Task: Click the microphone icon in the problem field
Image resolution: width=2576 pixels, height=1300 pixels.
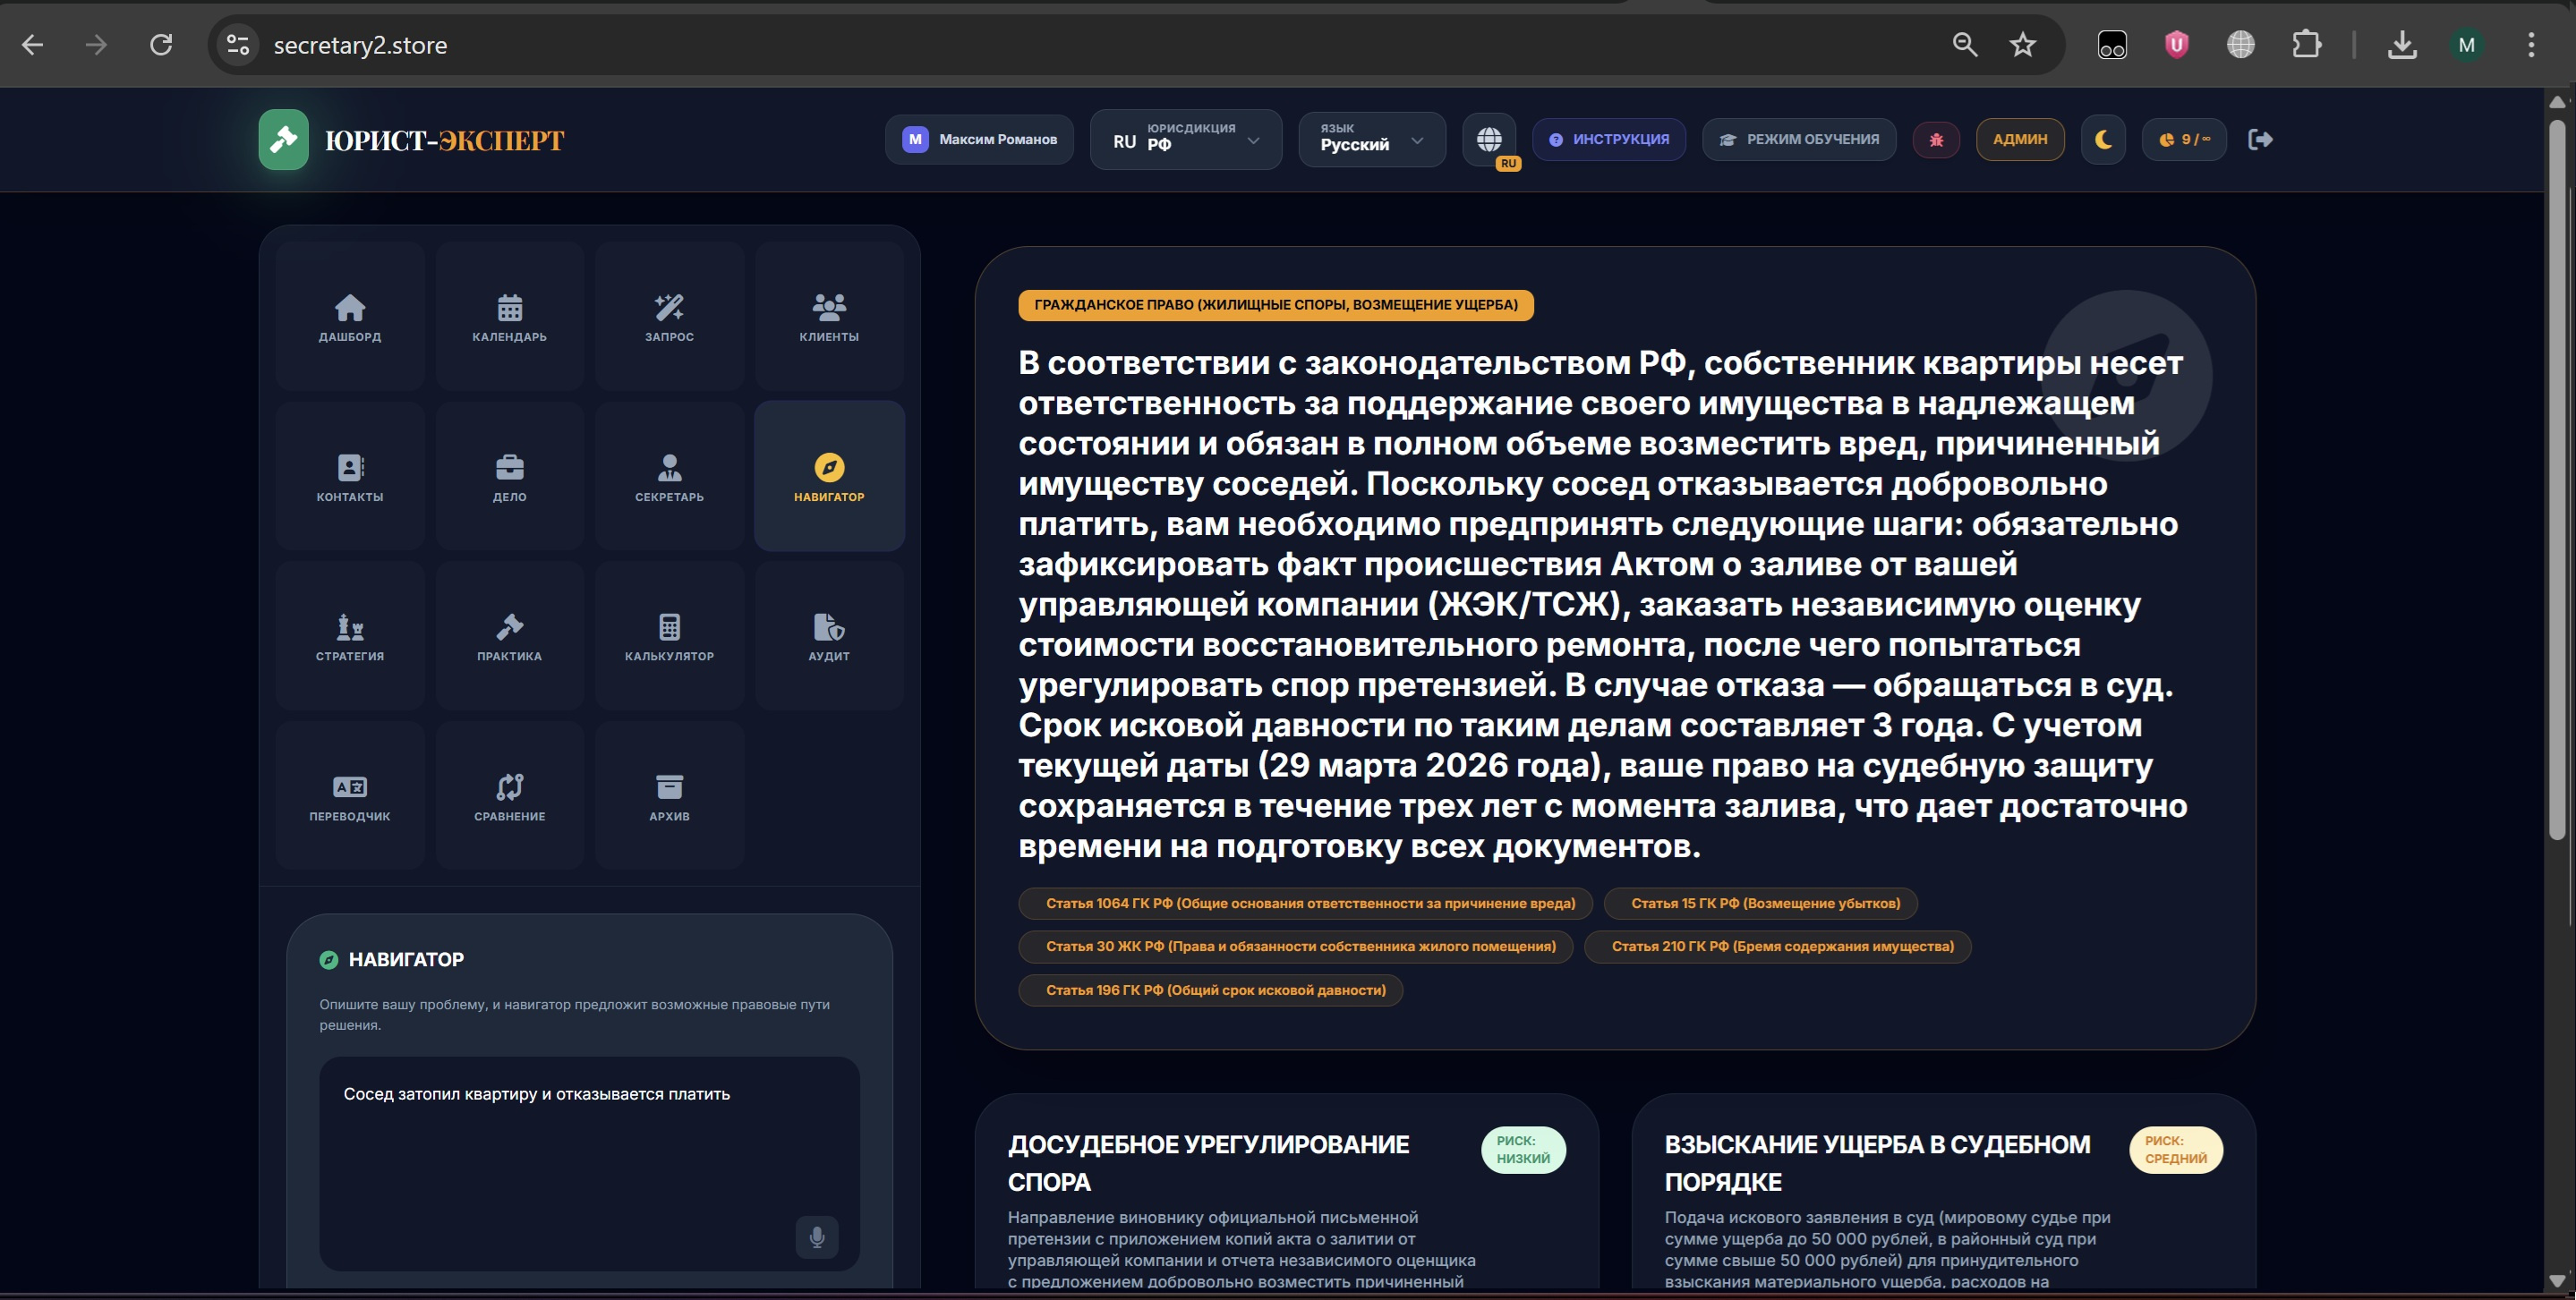Action: tap(817, 1237)
